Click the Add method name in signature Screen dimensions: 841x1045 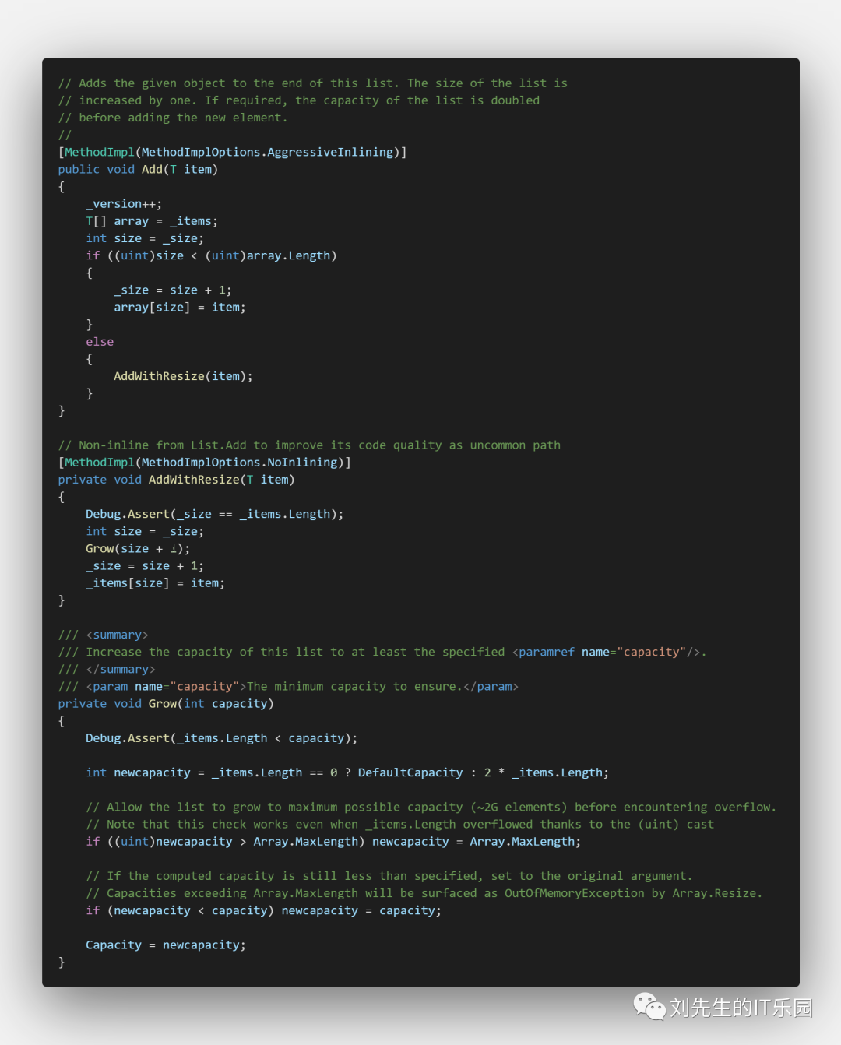[152, 169]
